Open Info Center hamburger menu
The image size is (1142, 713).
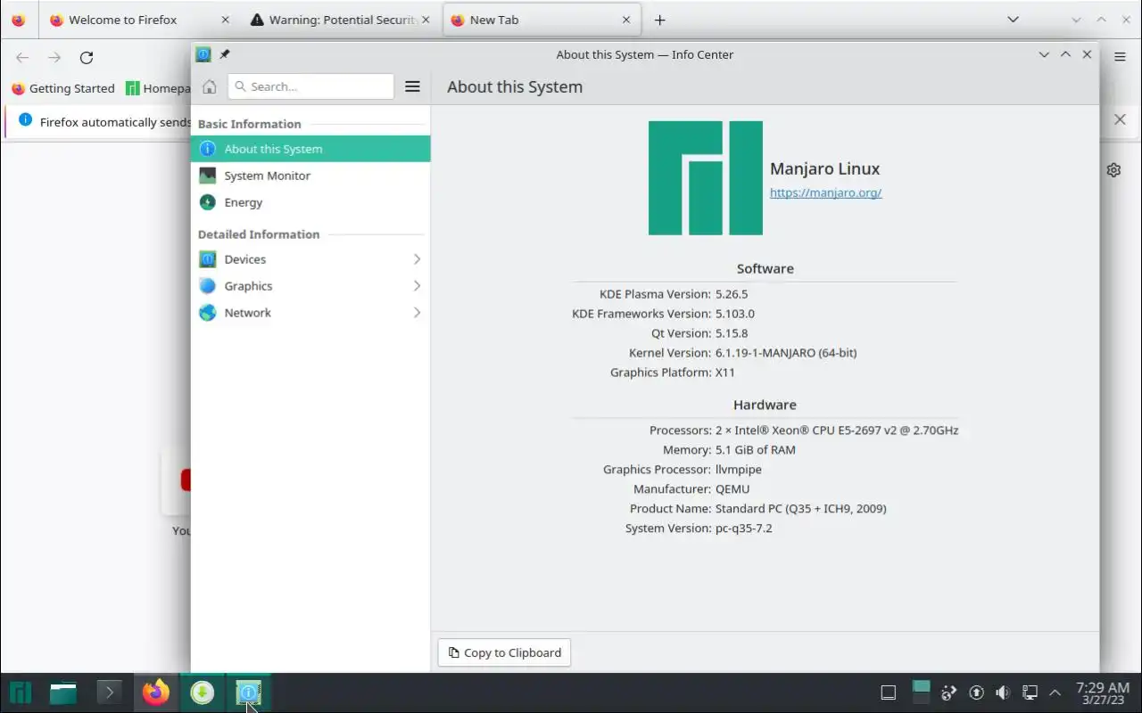pos(412,86)
